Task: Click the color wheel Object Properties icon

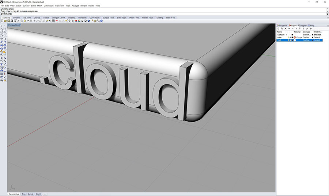Action: point(79,21)
